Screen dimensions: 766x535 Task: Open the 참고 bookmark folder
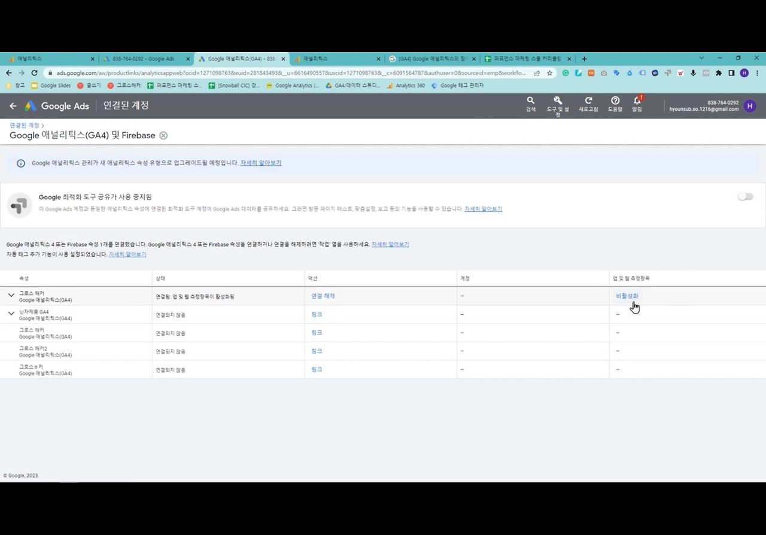click(16, 86)
